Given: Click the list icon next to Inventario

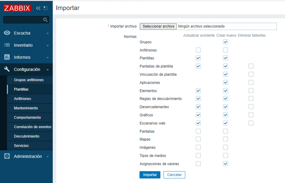Looking at the screenshot, I should tap(7, 45).
